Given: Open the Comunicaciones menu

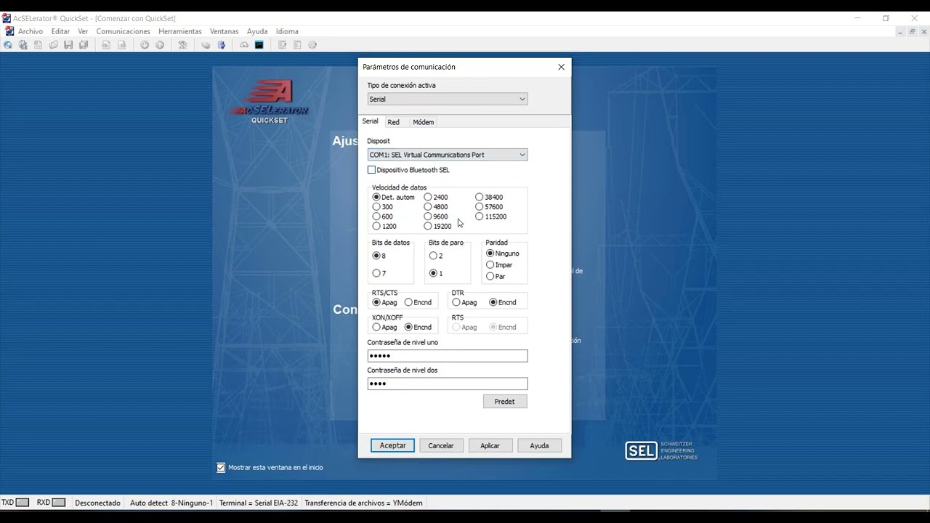Looking at the screenshot, I should point(123,31).
